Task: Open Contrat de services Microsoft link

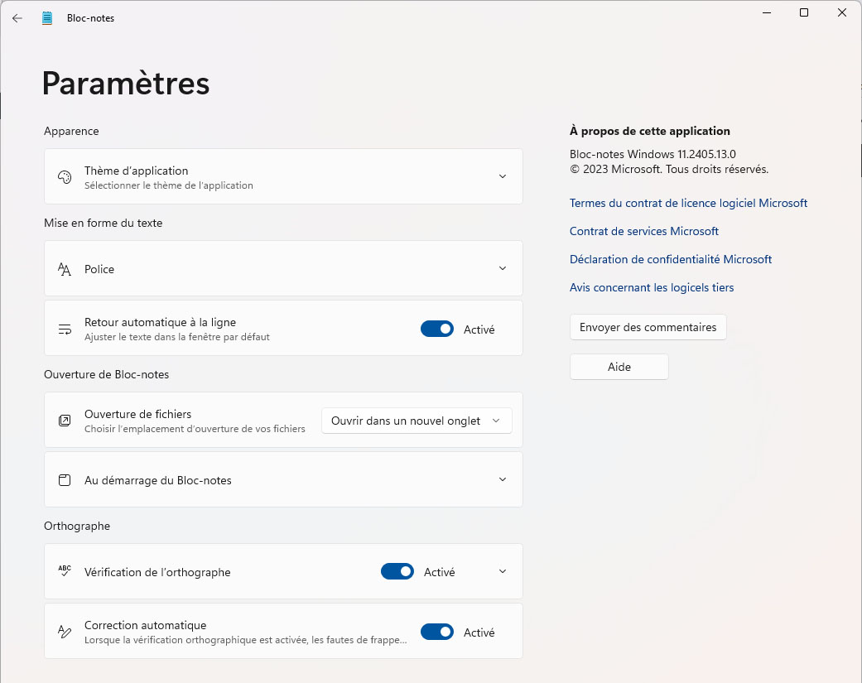Action: (643, 231)
